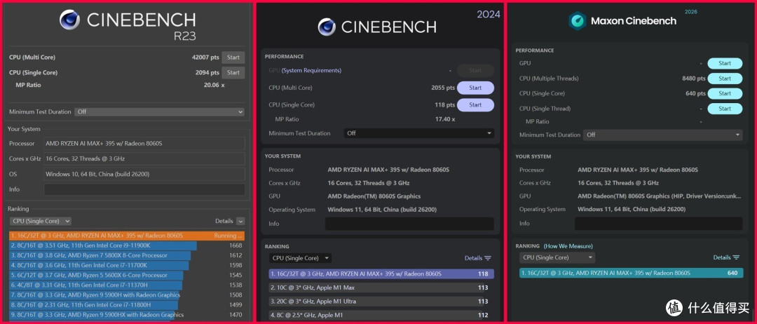
Task: Select the Ryzen 9 5900H ranking row
Action: [127, 295]
